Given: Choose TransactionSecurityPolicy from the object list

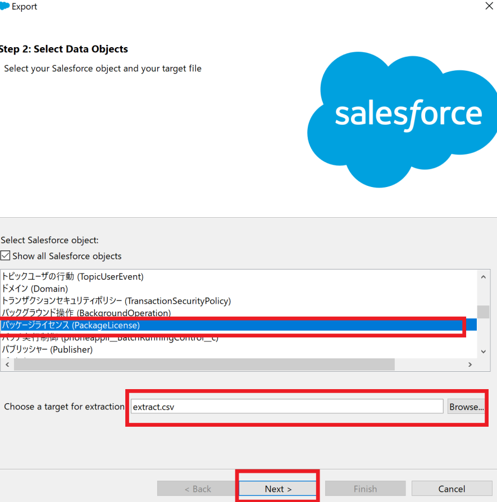Looking at the screenshot, I should tap(239, 301).
